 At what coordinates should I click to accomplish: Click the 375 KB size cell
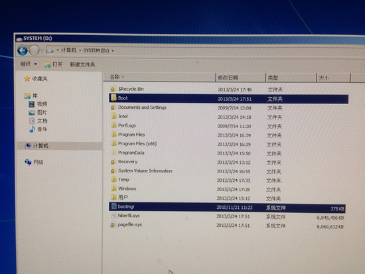(x=337, y=209)
